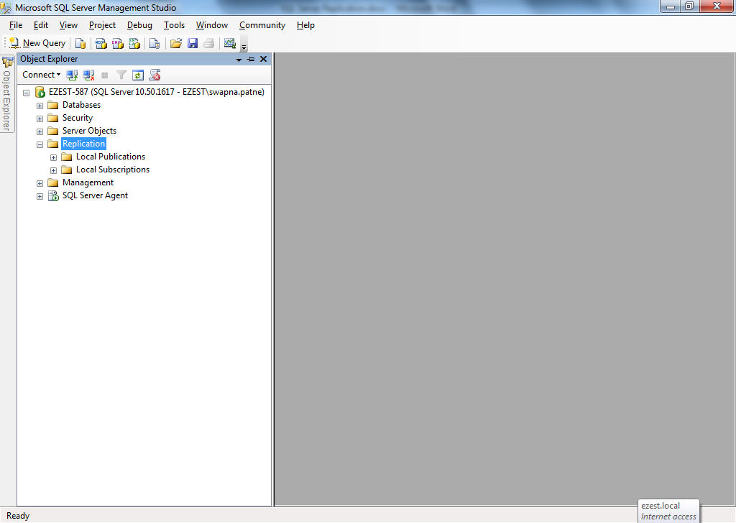Expand the Local Publications folder
This screenshot has height=523, width=736.
click(x=54, y=157)
